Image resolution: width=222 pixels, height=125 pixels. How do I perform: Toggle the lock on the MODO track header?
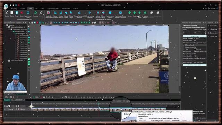click(7, 106)
